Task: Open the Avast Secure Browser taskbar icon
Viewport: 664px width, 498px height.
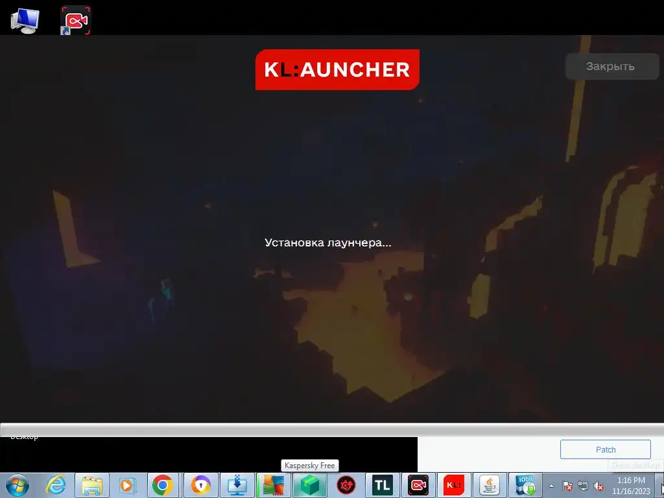Action: 201,485
